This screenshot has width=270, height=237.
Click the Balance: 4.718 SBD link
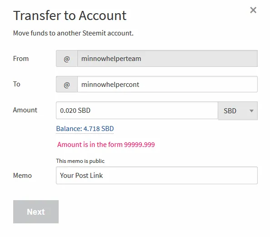pos(85,129)
